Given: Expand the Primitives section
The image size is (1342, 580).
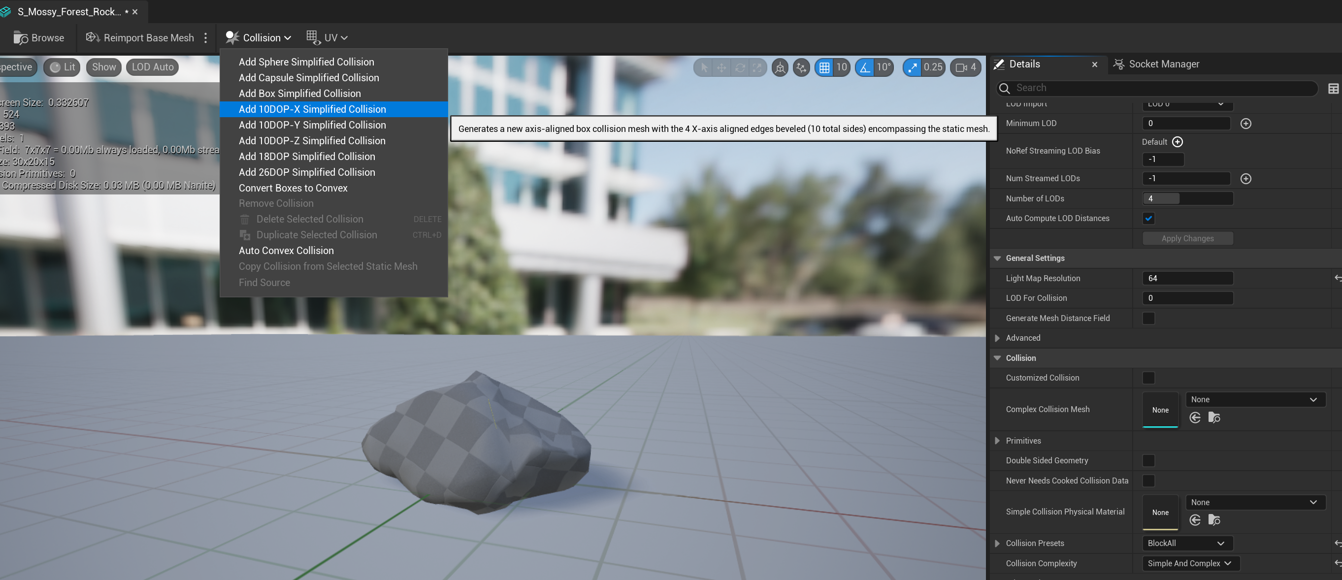Looking at the screenshot, I should tap(997, 441).
